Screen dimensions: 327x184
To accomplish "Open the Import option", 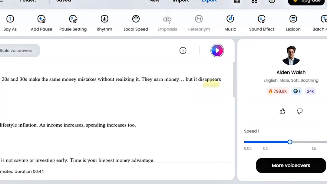I will (180, 1).
